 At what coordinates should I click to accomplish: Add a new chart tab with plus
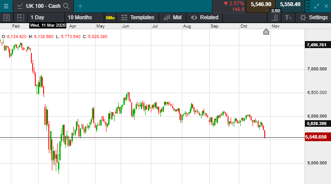click(x=80, y=6)
